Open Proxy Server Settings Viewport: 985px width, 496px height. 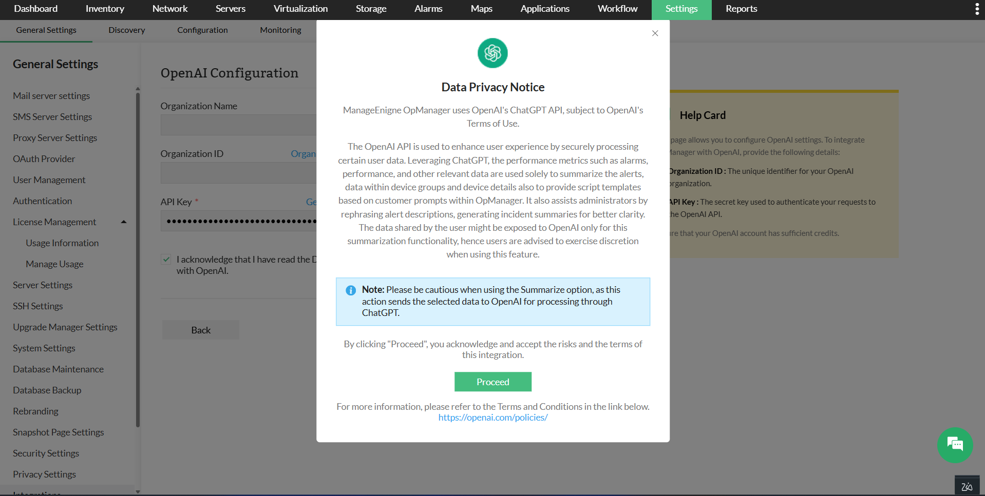click(x=55, y=138)
